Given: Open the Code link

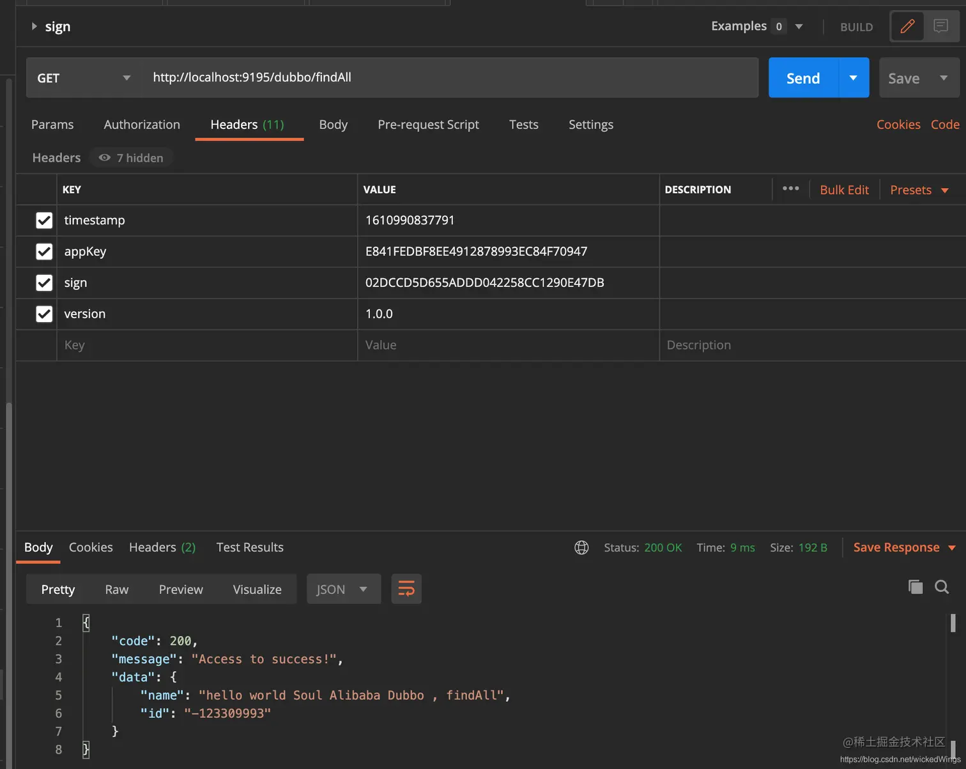Looking at the screenshot, I should coord(945,125).
